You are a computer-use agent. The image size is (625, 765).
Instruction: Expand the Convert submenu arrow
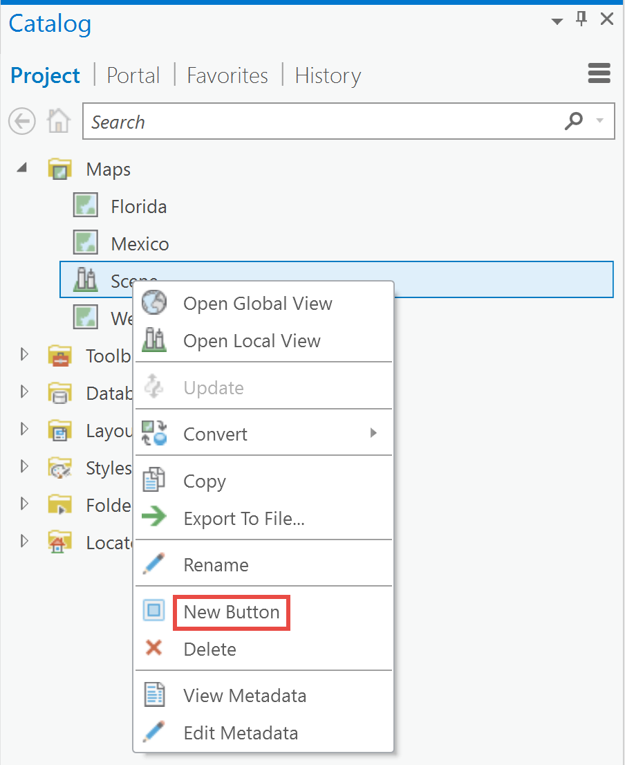[x=373, y=433]
